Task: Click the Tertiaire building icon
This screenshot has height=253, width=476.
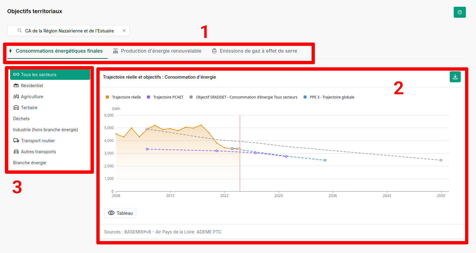Action: pos(16,107)
